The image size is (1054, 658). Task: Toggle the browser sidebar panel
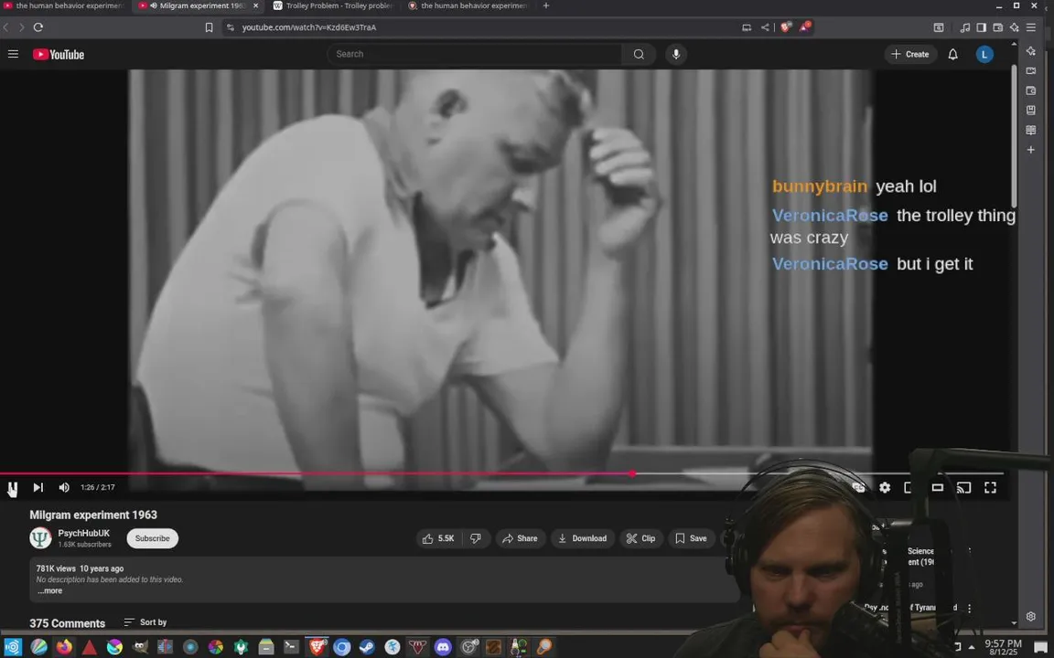point(982,27)
